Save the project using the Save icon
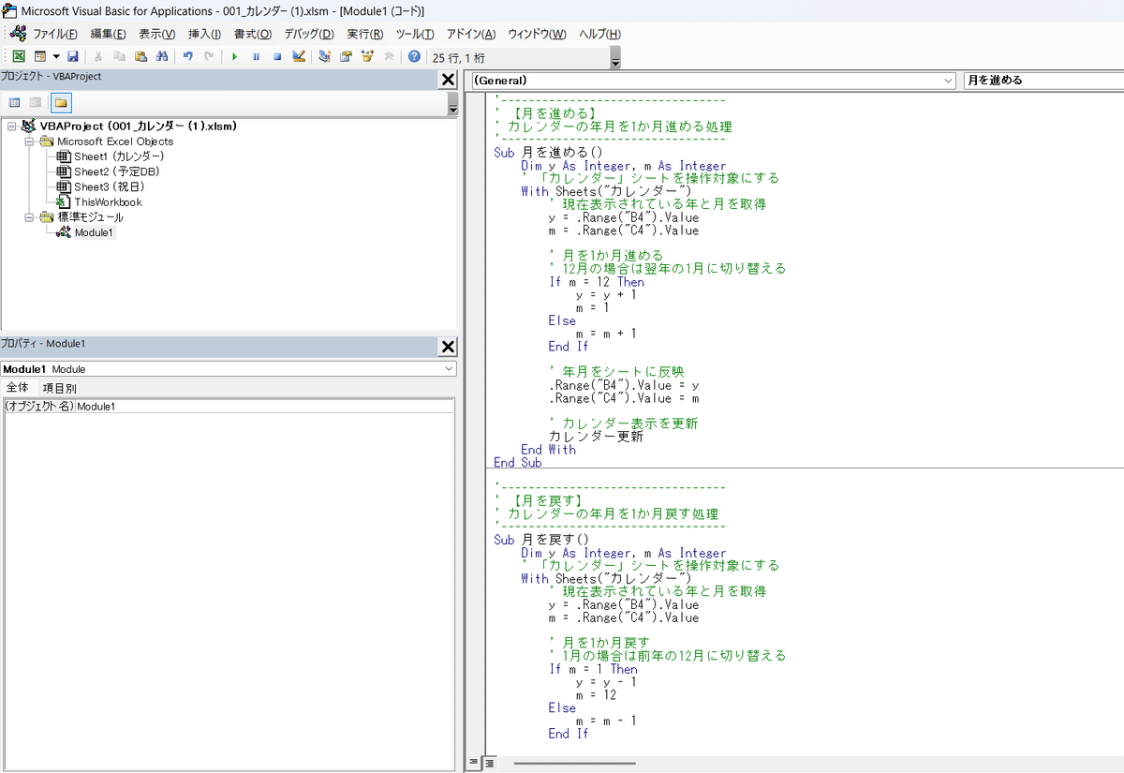This screenshot has height=773, width=1124. [73, 57]
